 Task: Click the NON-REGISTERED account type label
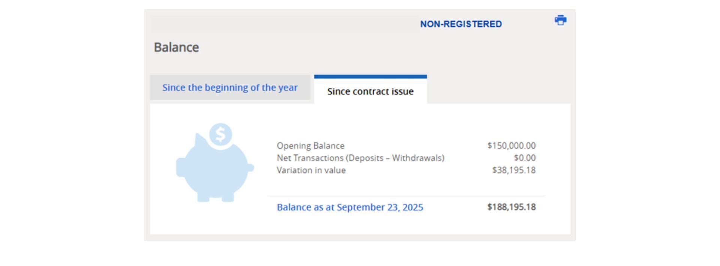[460, 24]
